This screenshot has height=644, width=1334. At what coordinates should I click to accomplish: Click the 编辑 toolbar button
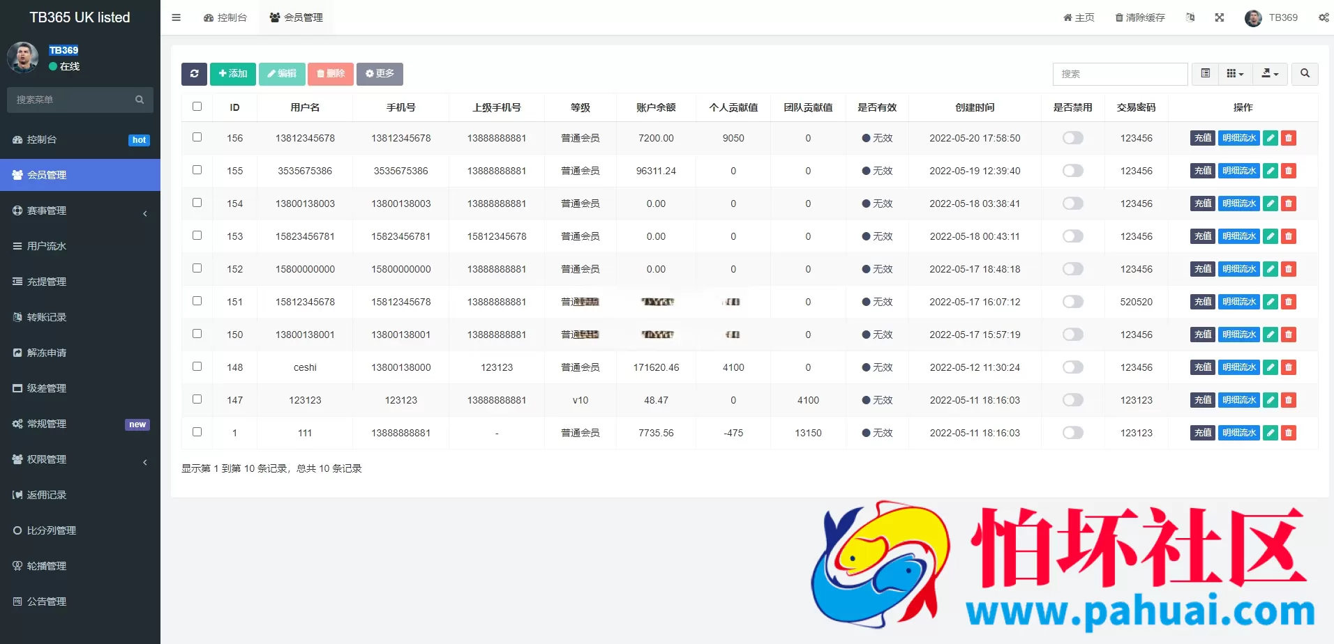click(x=282, y=74)
